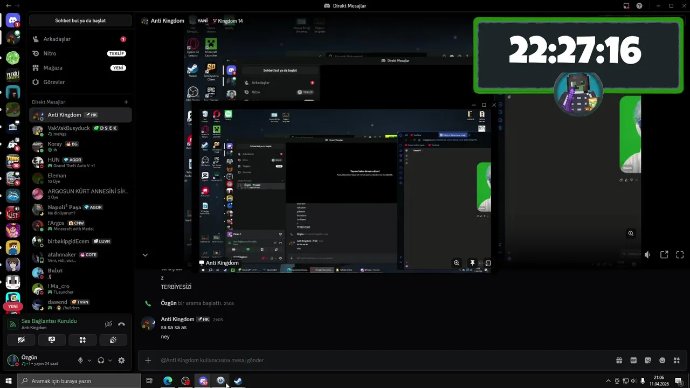Image resolution: width=690 pixels, height=388 pixels.
Task: Click Anti Kingdom title in call header
Action: tap(167, 20)
